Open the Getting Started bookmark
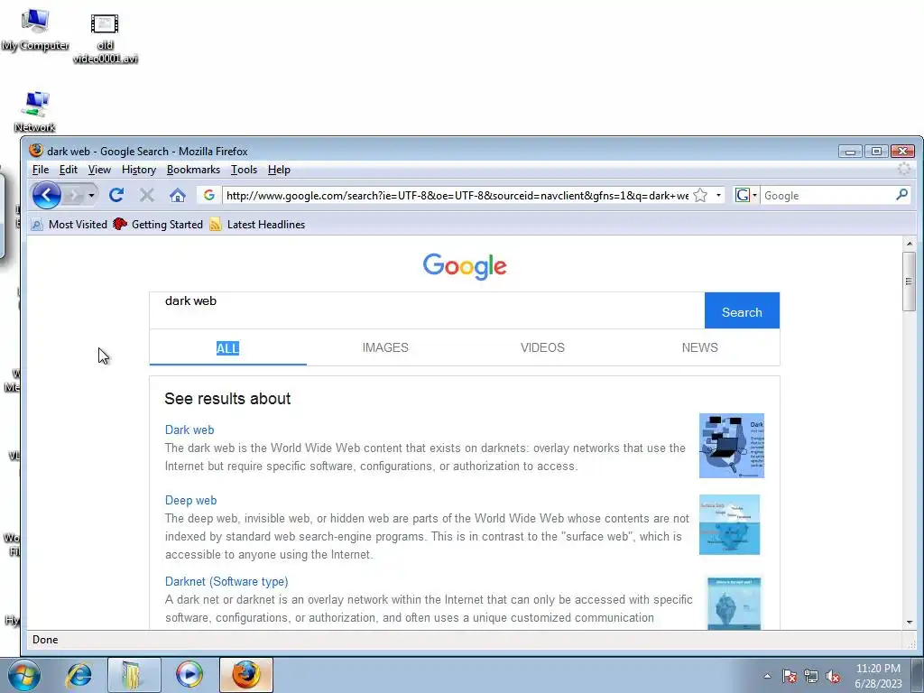The height and width of the screenshot is (693, 924). [x=157, y=225]
